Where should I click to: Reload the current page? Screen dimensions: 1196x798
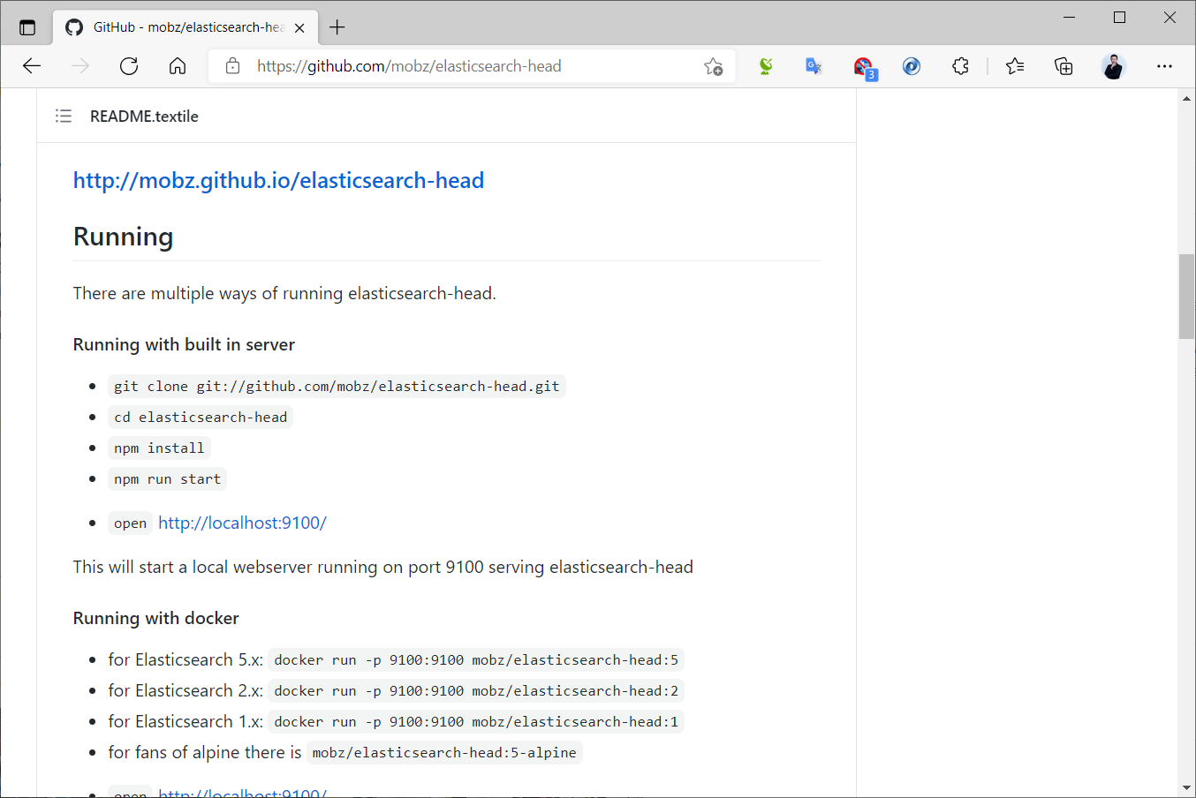click(x=129, y=66)
